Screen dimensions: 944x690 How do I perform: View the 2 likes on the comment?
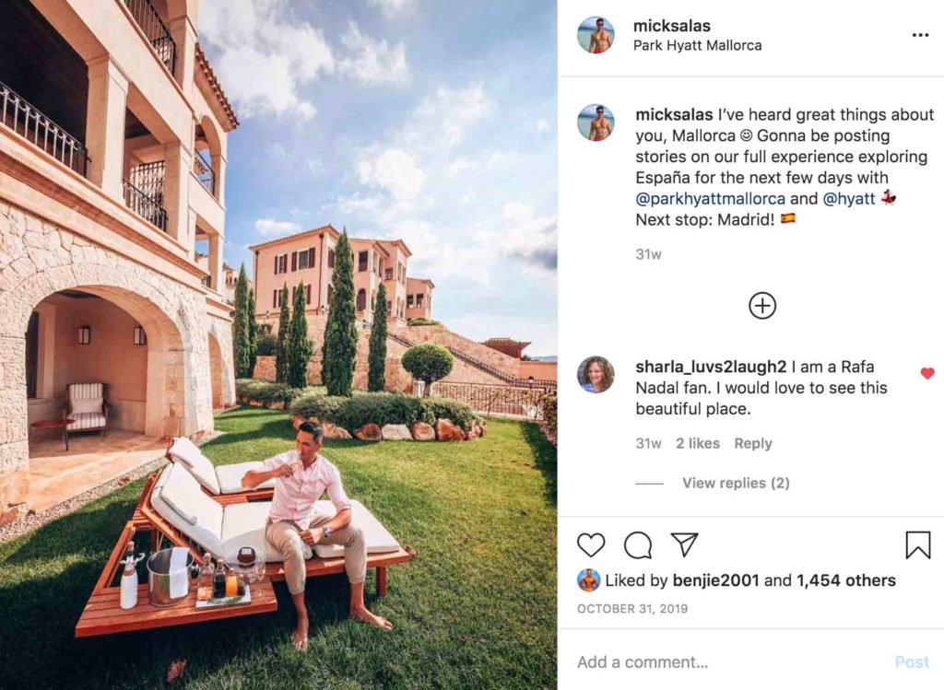(697, 443)
